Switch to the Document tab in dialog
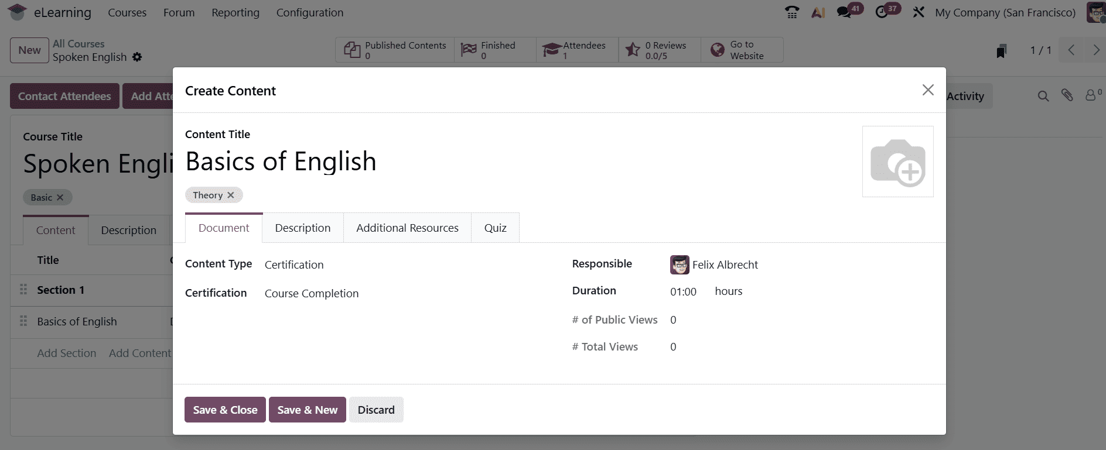The image size is (1106, 450). tap(224, 228)
